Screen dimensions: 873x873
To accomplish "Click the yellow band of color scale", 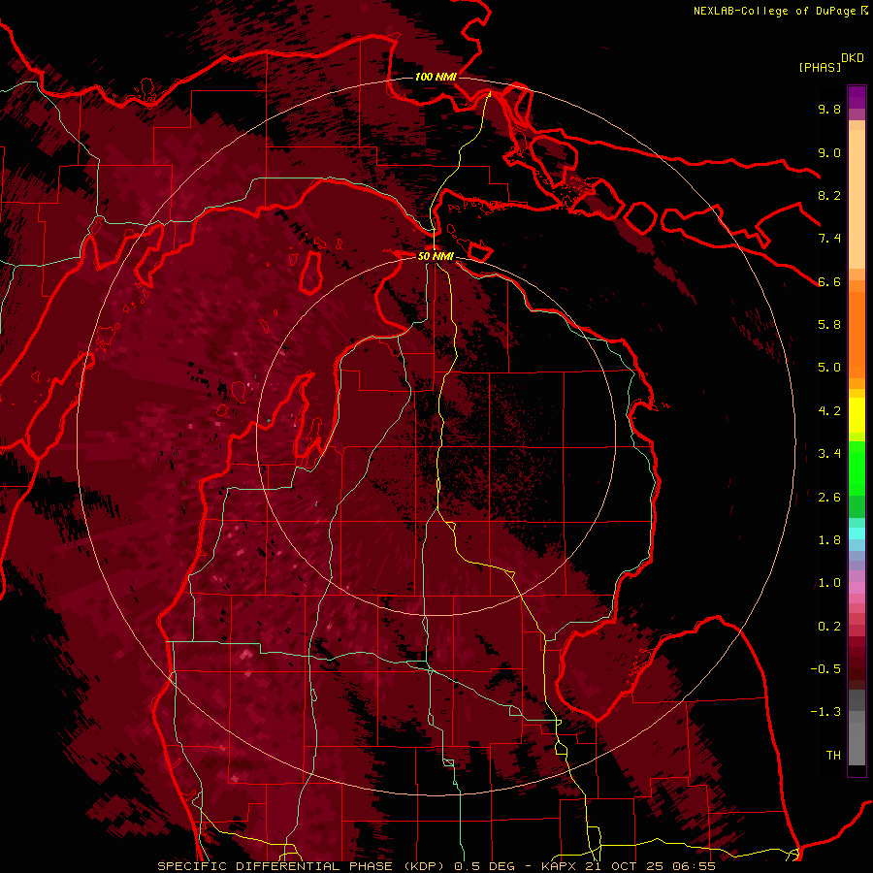I will pyautogui.click(x=857, y=415).
